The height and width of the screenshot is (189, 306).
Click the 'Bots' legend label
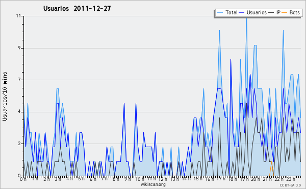294,12
